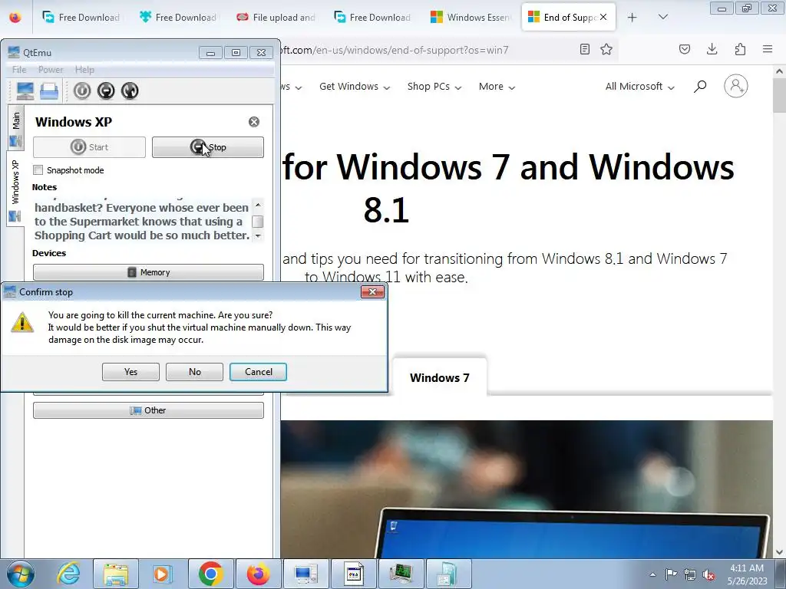Switch to the Main vertical tab in QtEmu

coord(16,129)
